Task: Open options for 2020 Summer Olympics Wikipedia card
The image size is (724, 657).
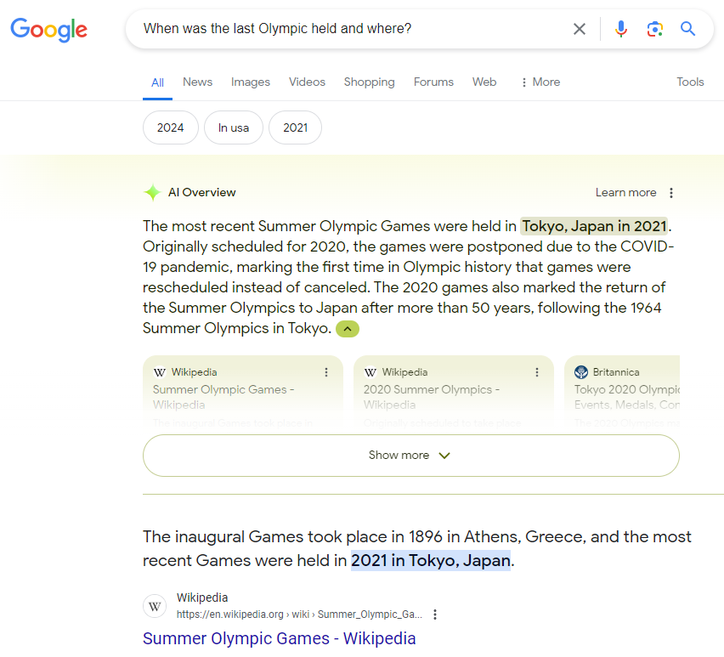Action: click(x=537, y=372)
